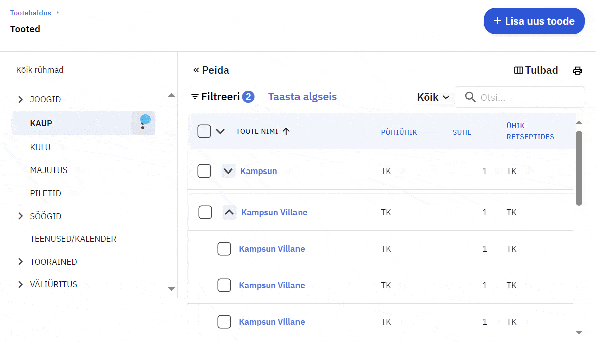Click the search magnifier icon

point(470,97)
